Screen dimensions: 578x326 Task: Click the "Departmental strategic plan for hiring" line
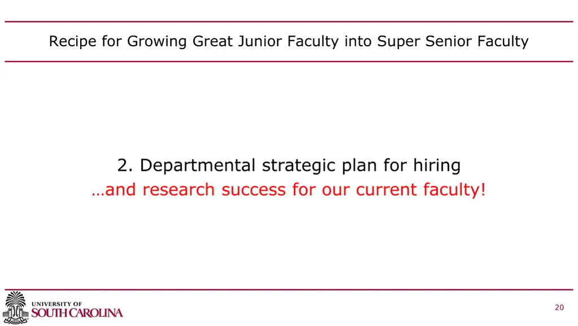click(288, 165)
